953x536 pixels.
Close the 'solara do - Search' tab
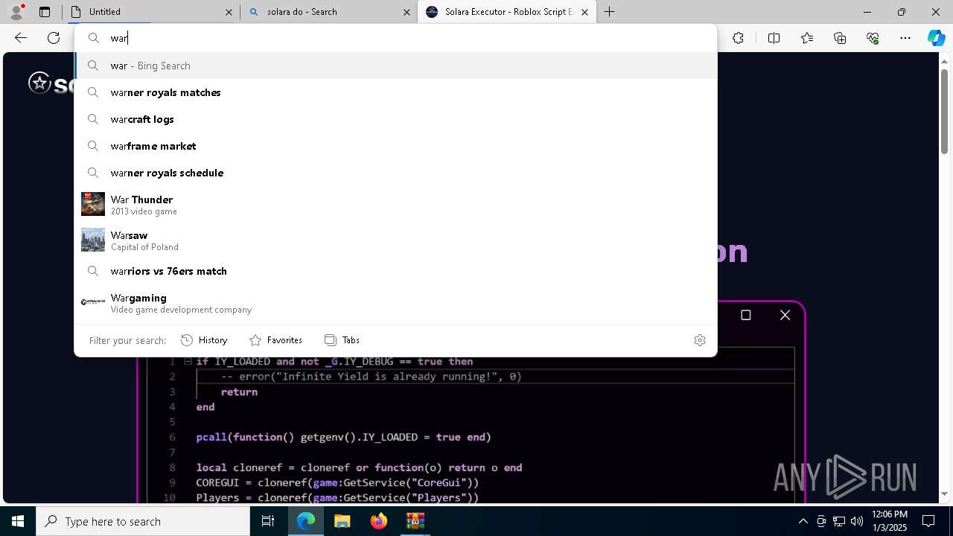pyautogui.click(x=407, y=12)
